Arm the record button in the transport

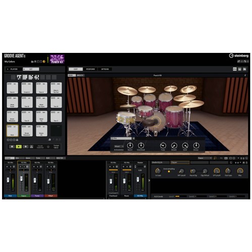(26, 147)
